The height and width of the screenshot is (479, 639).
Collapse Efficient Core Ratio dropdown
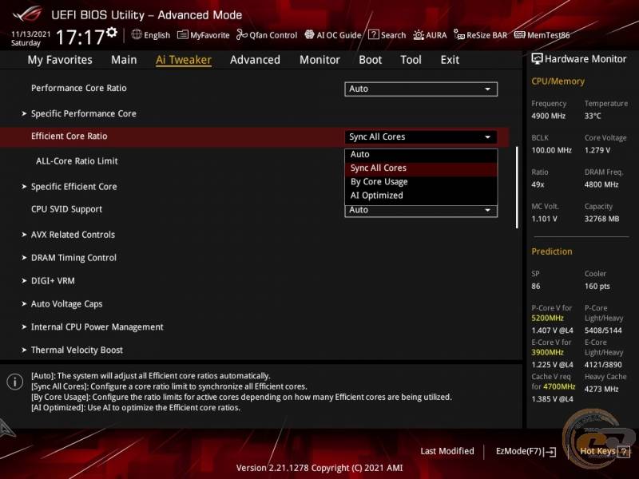[x=421, y=137]
